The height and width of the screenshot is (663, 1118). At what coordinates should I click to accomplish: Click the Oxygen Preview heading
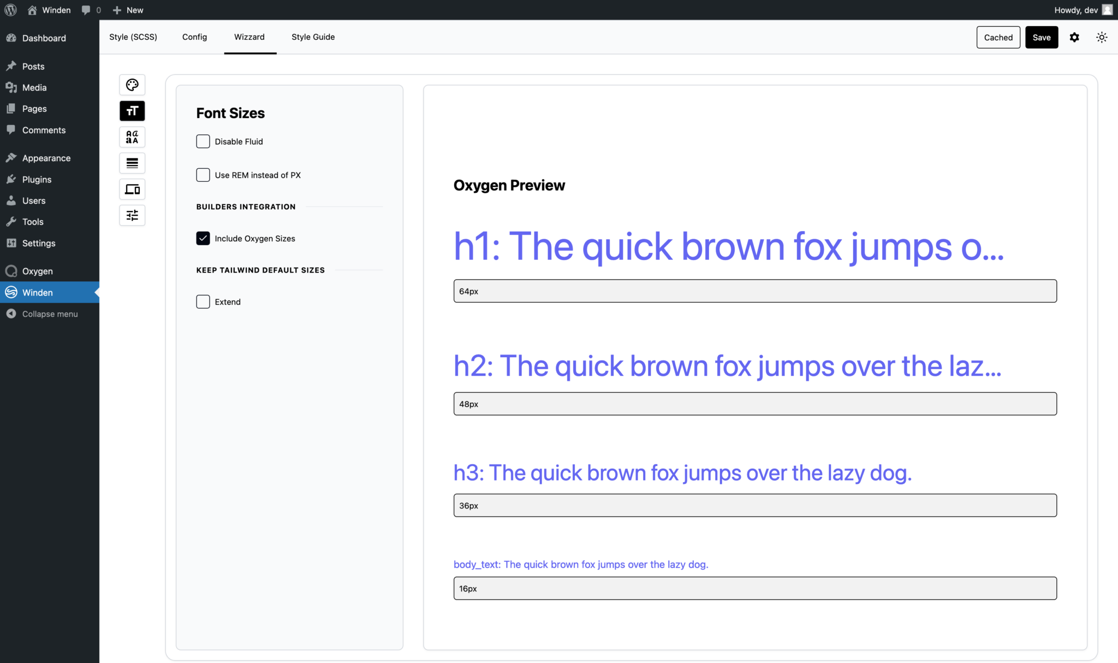(x=509, y=185)
